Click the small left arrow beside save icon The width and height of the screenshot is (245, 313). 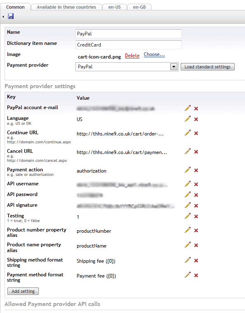pos(3,17)
